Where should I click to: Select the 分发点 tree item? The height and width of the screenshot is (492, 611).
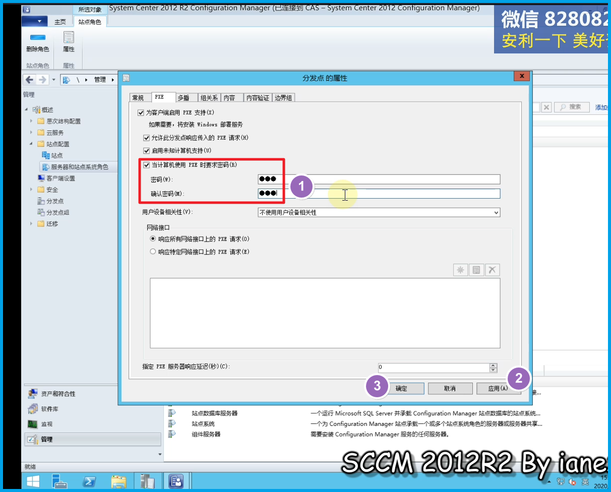pos(50,201)
